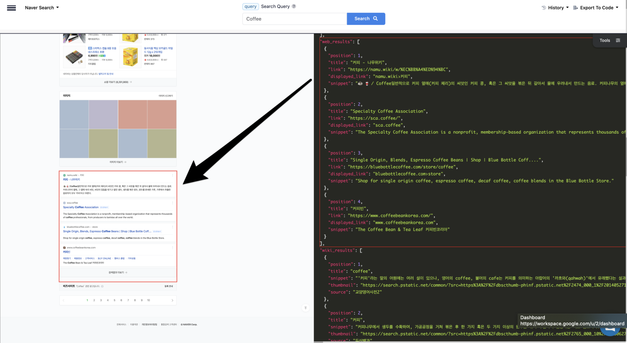Open the yellow Maxim coffee box thumbnail
This screenshot has height=343, width=627.
[130, 56]
